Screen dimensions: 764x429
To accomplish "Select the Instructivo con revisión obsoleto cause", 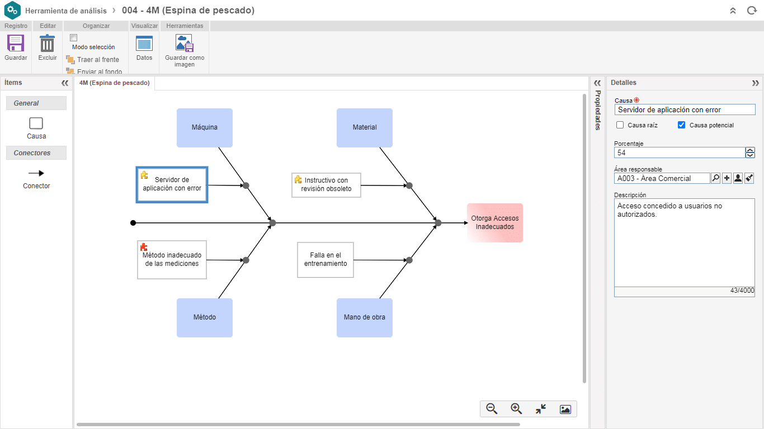I will (x=327, y=185).
